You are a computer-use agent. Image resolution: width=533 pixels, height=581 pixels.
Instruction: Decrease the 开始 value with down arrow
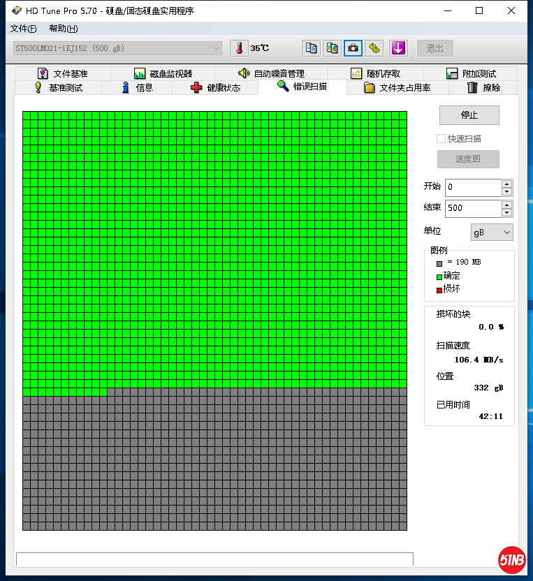(x=506, y=191)
